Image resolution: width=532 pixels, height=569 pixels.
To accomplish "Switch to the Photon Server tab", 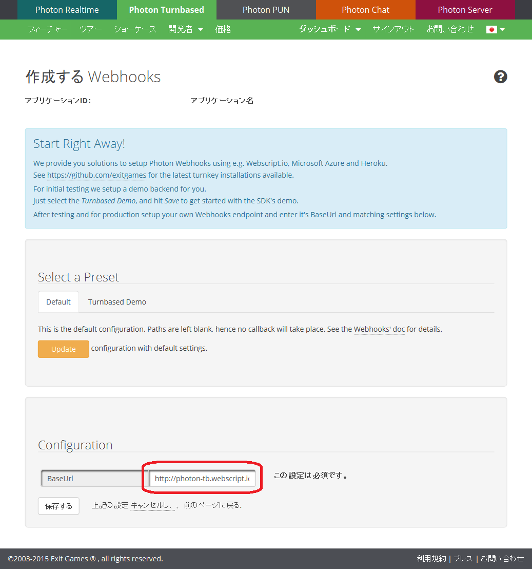I will 465,10.
